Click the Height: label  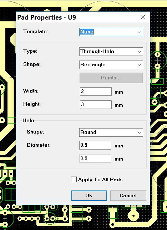tap(32, 104)
